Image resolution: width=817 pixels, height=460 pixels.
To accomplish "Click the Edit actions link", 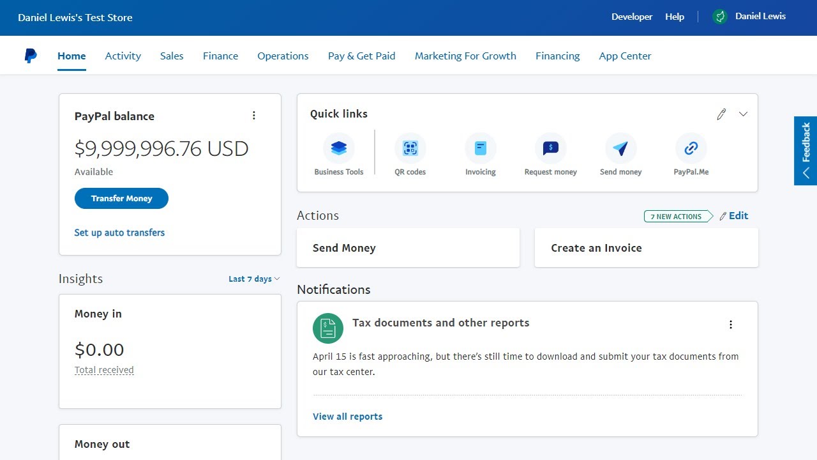I will [734, 216].
